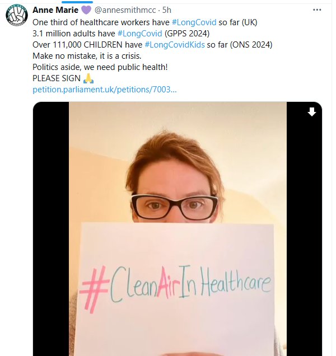The height and width of the screenshot is (356, 336).
Task: Click the praying hands emoji after PLEASE SIGN
Action: 88,78
